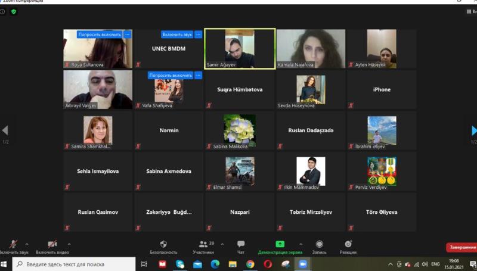Open Microsoft Edge from the taskbar

(x=215, y=264)
